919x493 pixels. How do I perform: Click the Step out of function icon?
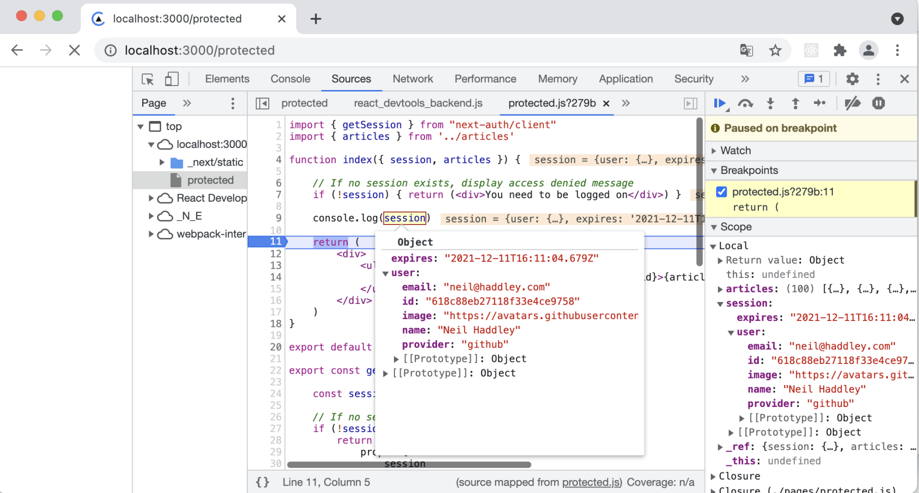click(x=795, y=103)
